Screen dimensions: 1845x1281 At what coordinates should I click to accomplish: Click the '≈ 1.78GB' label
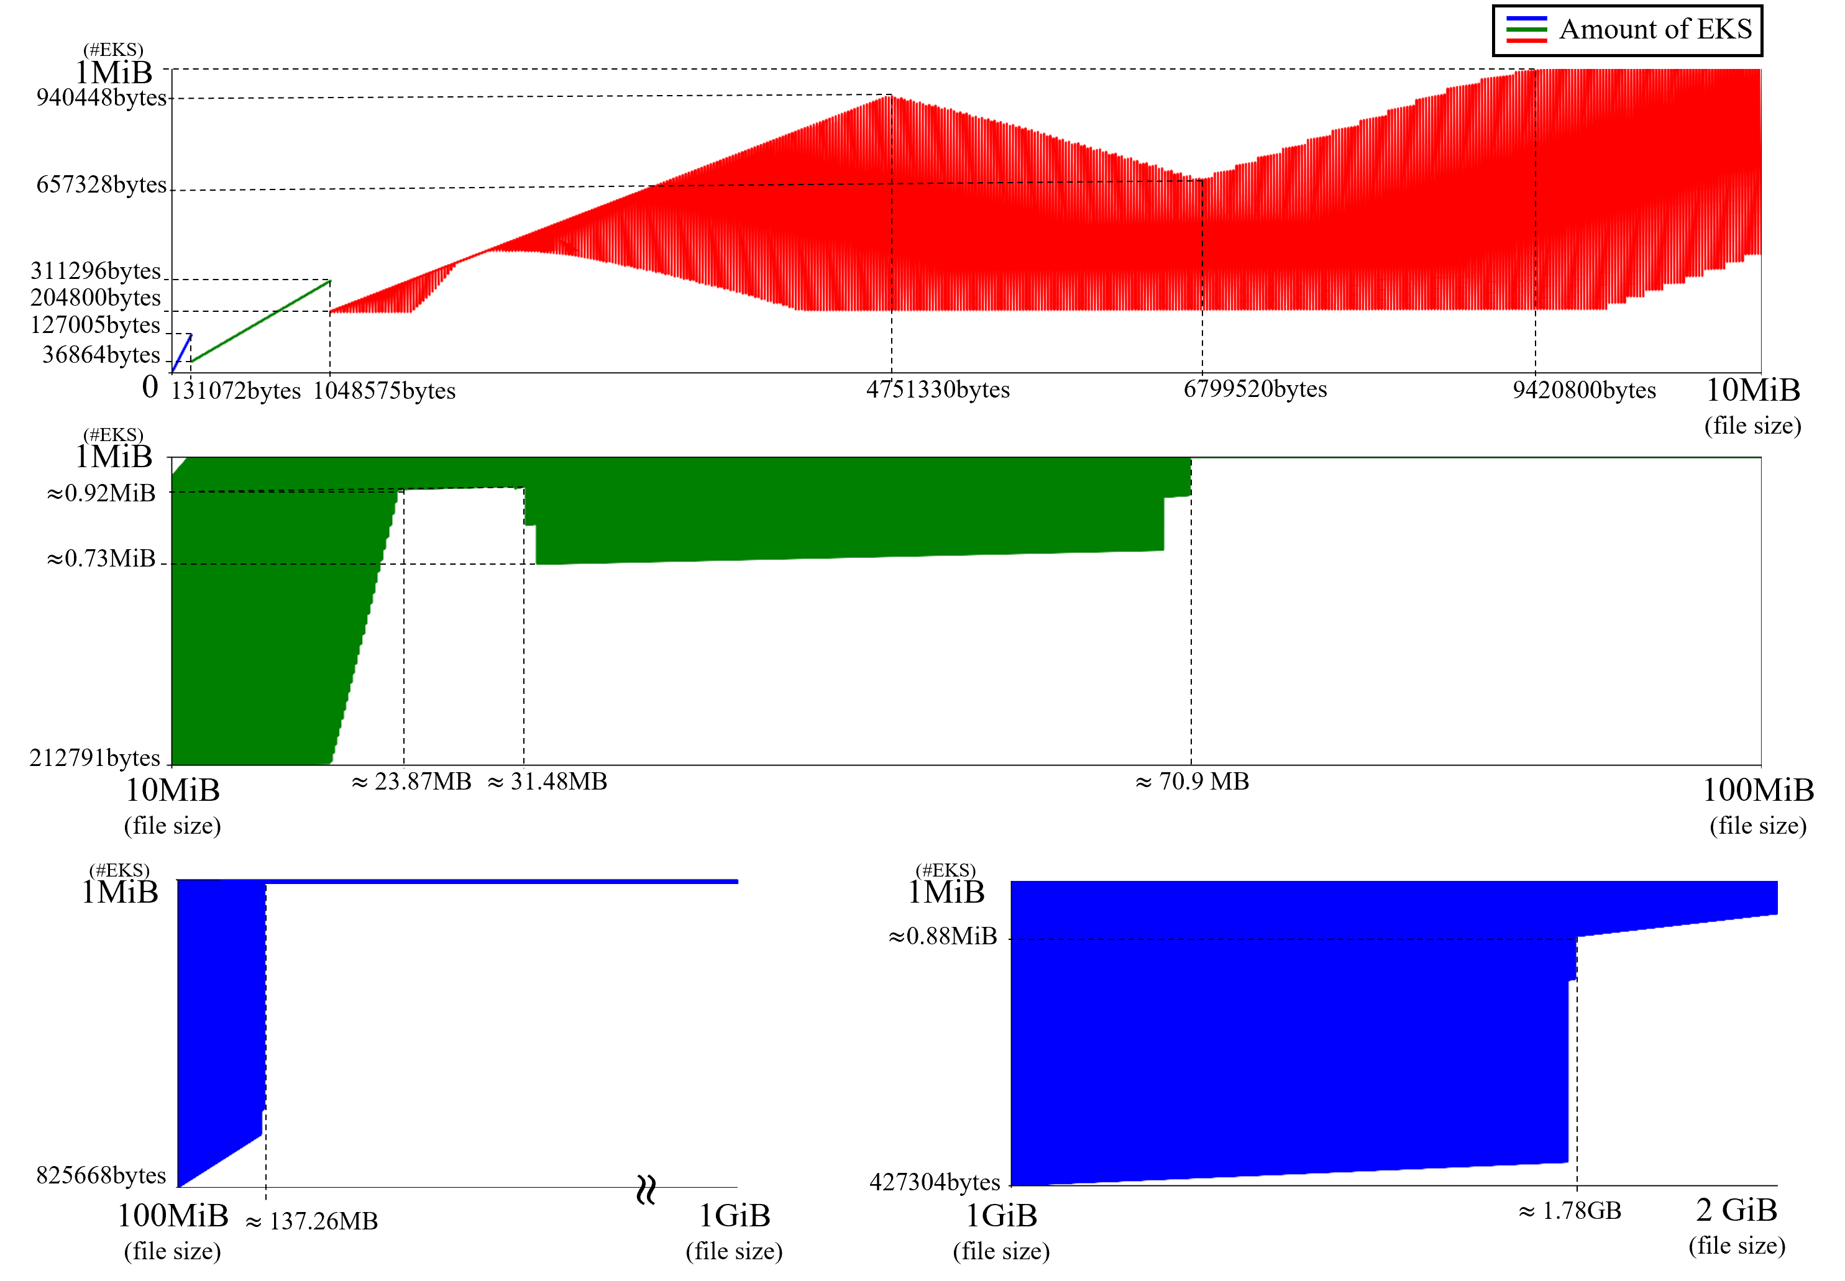pyautogui.click(x=1569, y=1210)
